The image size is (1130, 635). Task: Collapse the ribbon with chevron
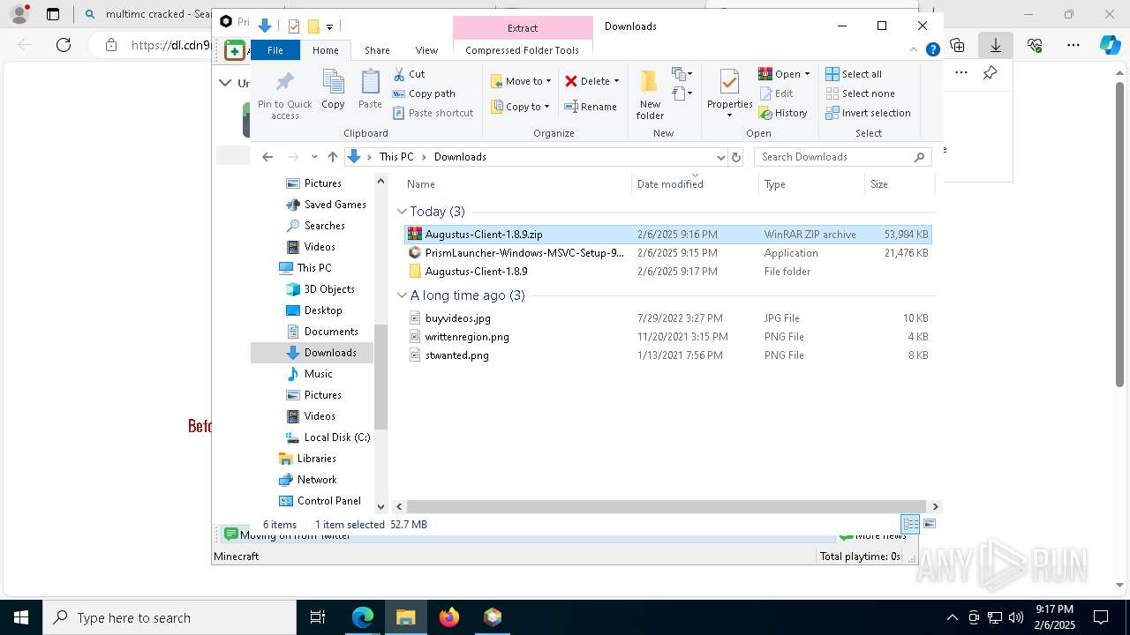[x=914, y=50]
